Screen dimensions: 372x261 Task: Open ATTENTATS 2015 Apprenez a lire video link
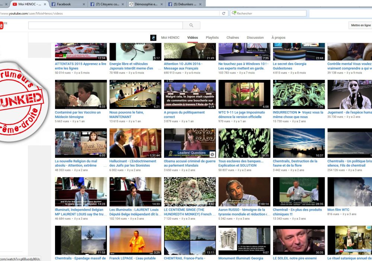pyautogui.click(x=80, y=66)
